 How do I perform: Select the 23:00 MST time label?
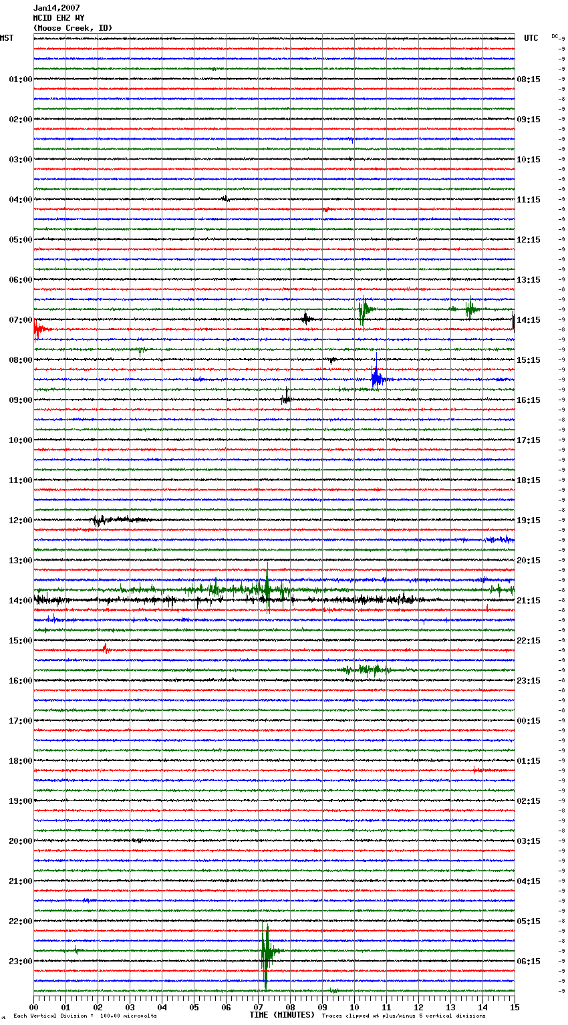click(x=21, y=962)
